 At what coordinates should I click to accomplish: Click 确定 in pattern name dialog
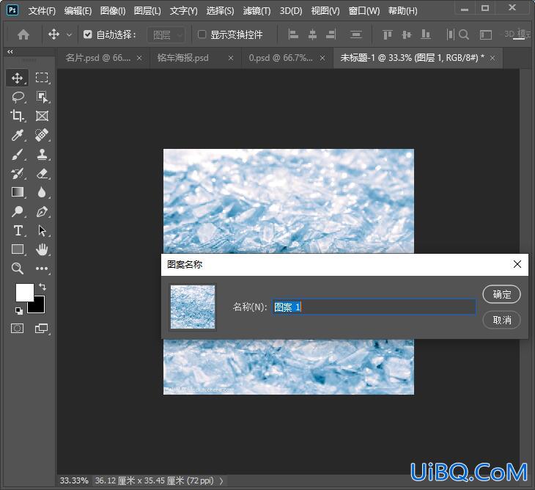[x=501, y=294]
